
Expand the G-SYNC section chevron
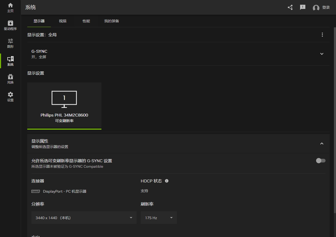322,54
